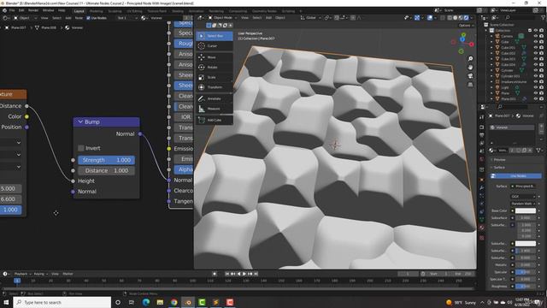Open the Render properties tab icon

pyautogui.click(x=482, y=127)
